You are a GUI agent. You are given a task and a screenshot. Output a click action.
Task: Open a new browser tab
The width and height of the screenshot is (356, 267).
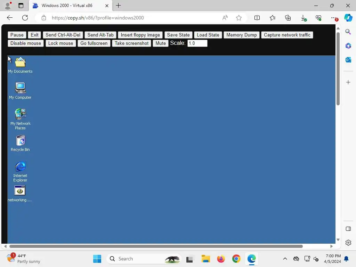click(118, 6)
